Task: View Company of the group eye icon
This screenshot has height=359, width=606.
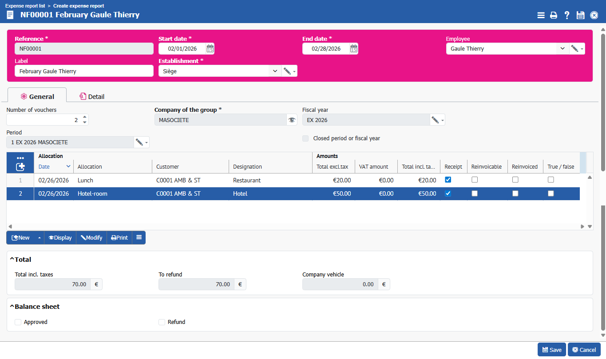Action: (x=292, y=120)
